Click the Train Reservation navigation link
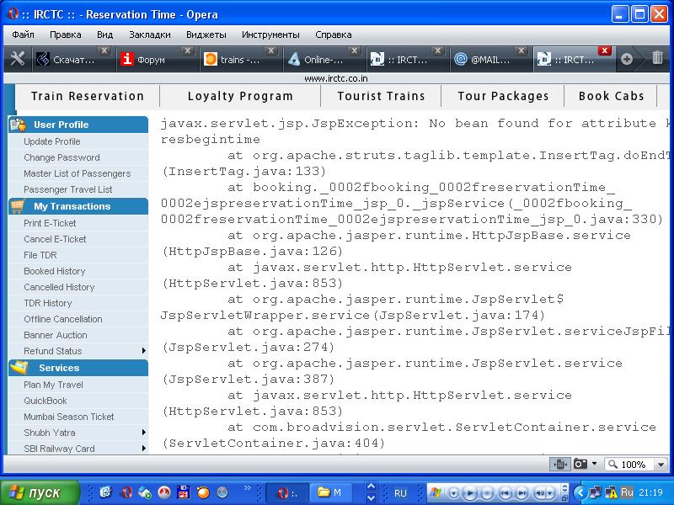674x505 pixels. click(x=88, y=96)
